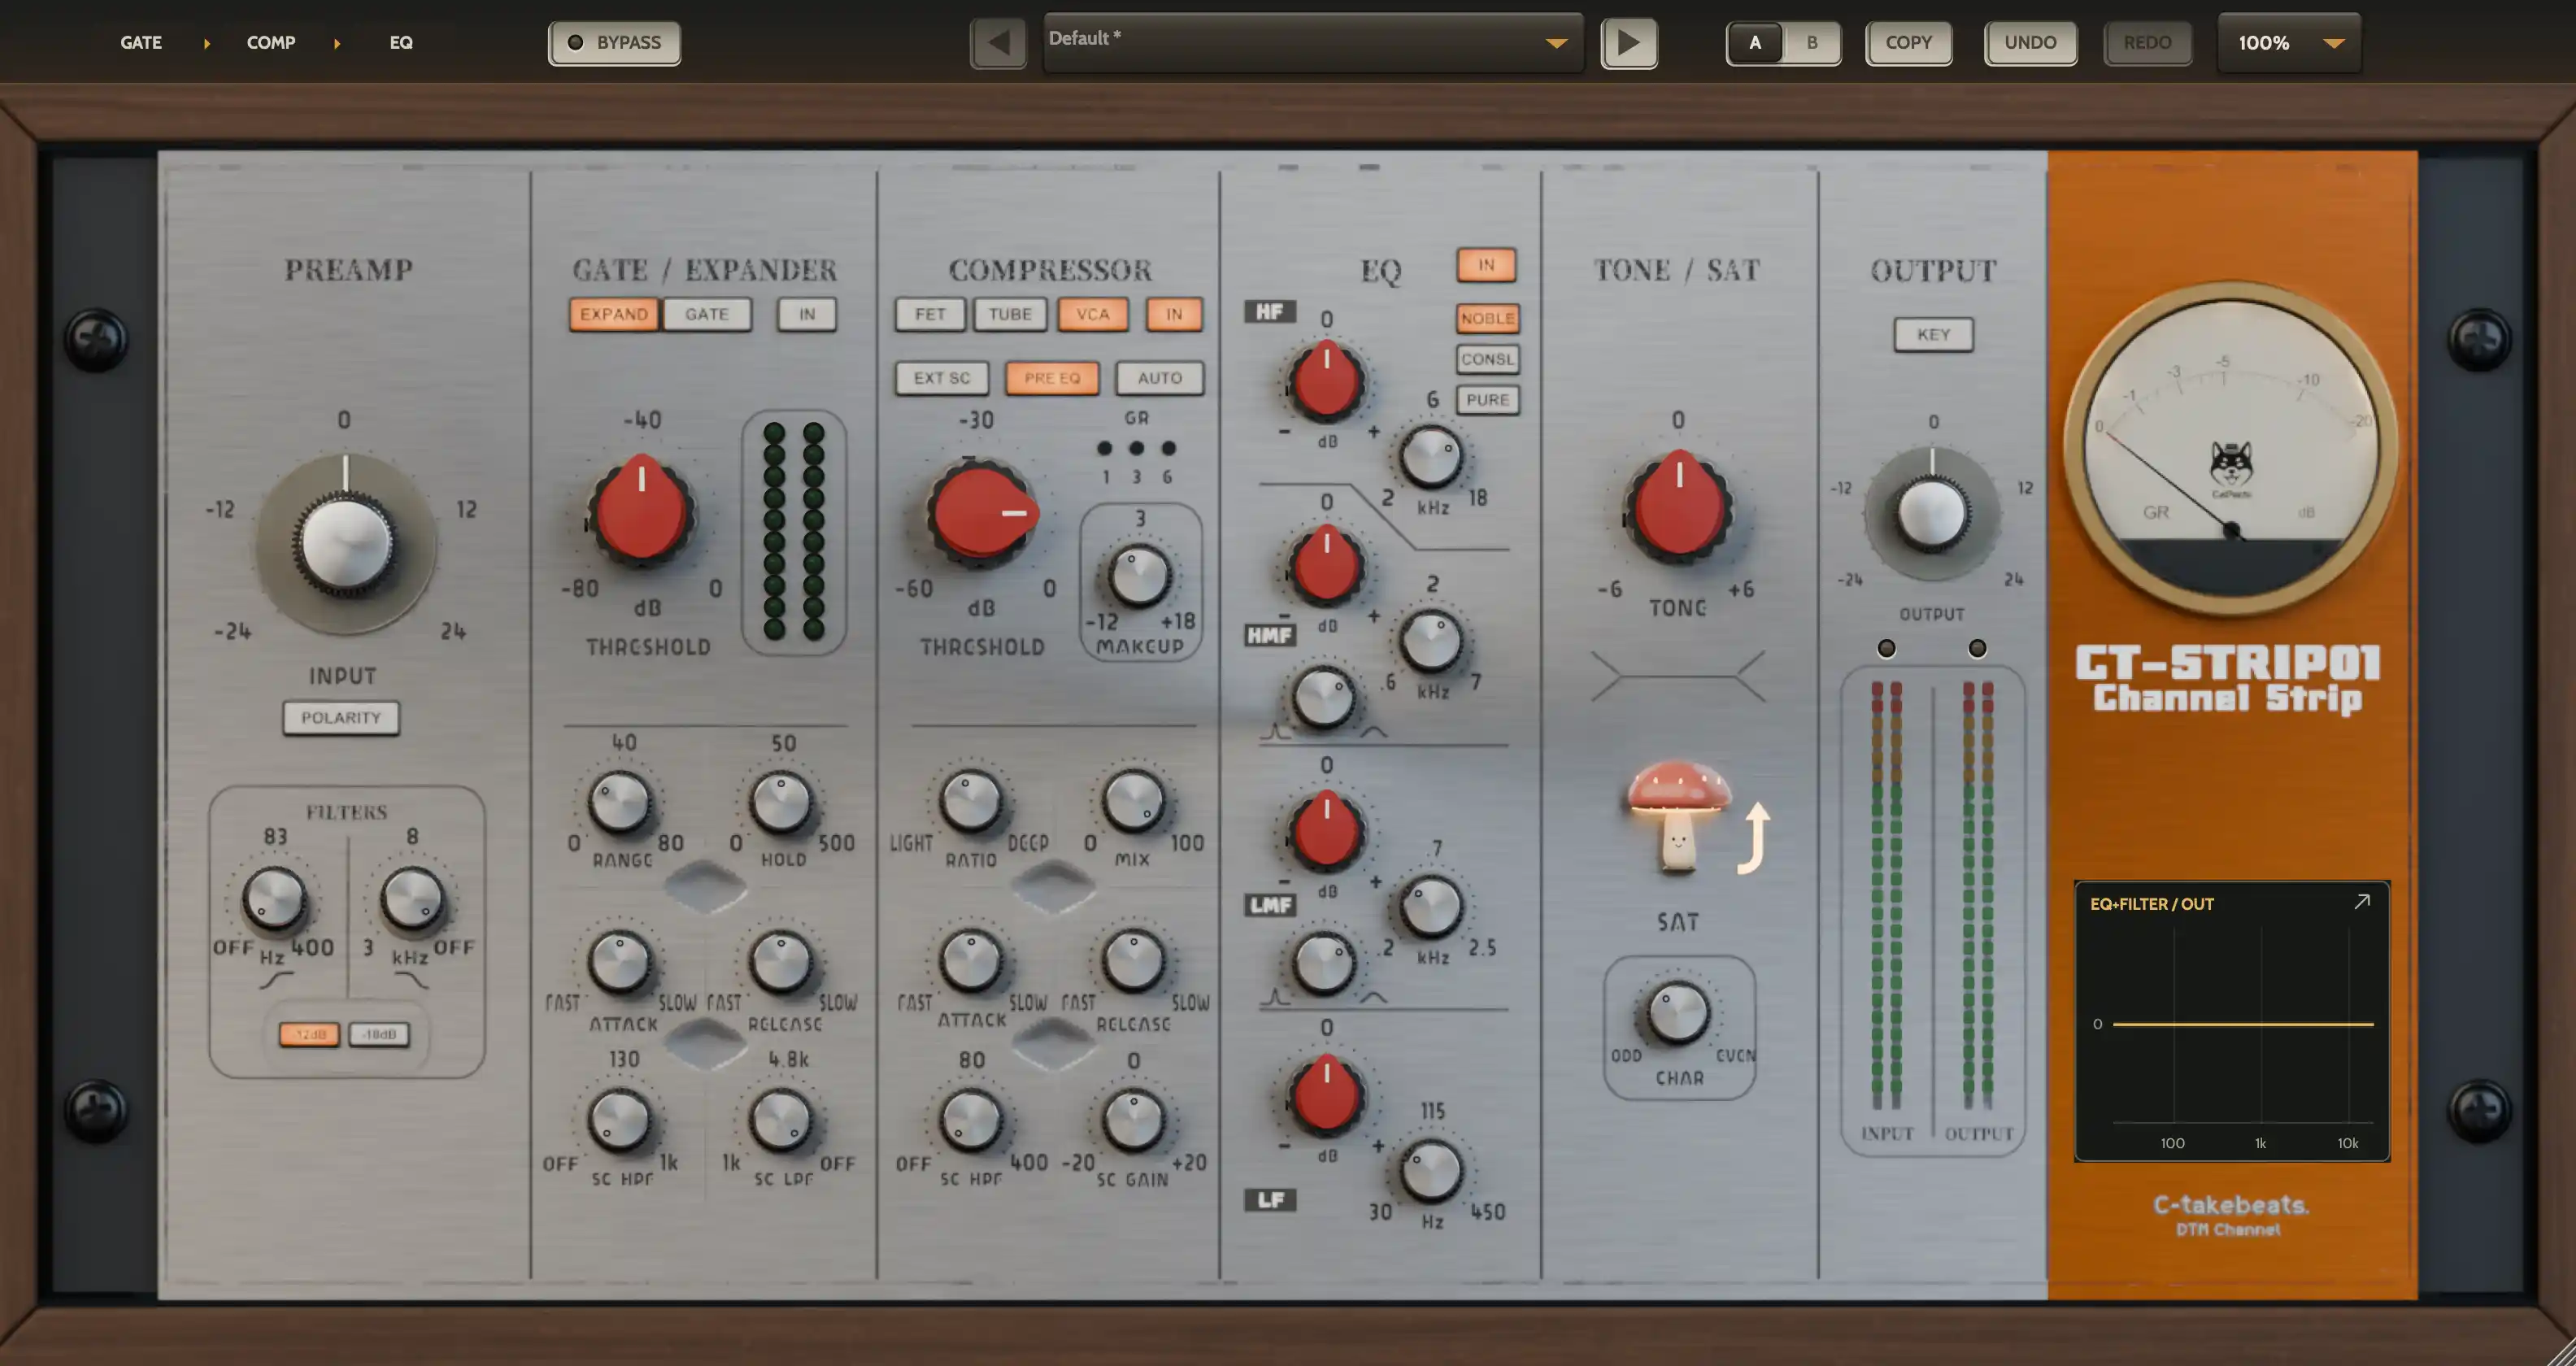The image size is (2576, 1366).
Task: Load the next preset with right arrow
Action: tap(1629, 43)
